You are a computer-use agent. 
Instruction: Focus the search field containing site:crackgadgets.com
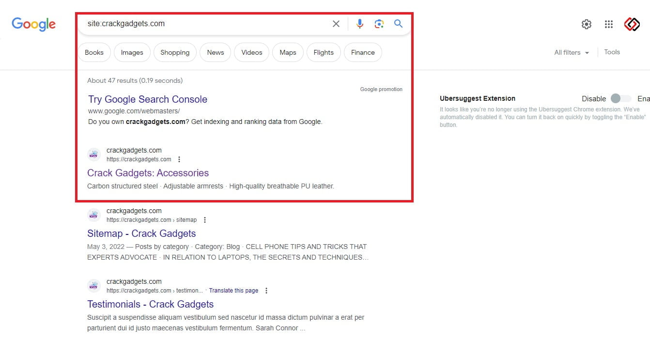[206, 24]
